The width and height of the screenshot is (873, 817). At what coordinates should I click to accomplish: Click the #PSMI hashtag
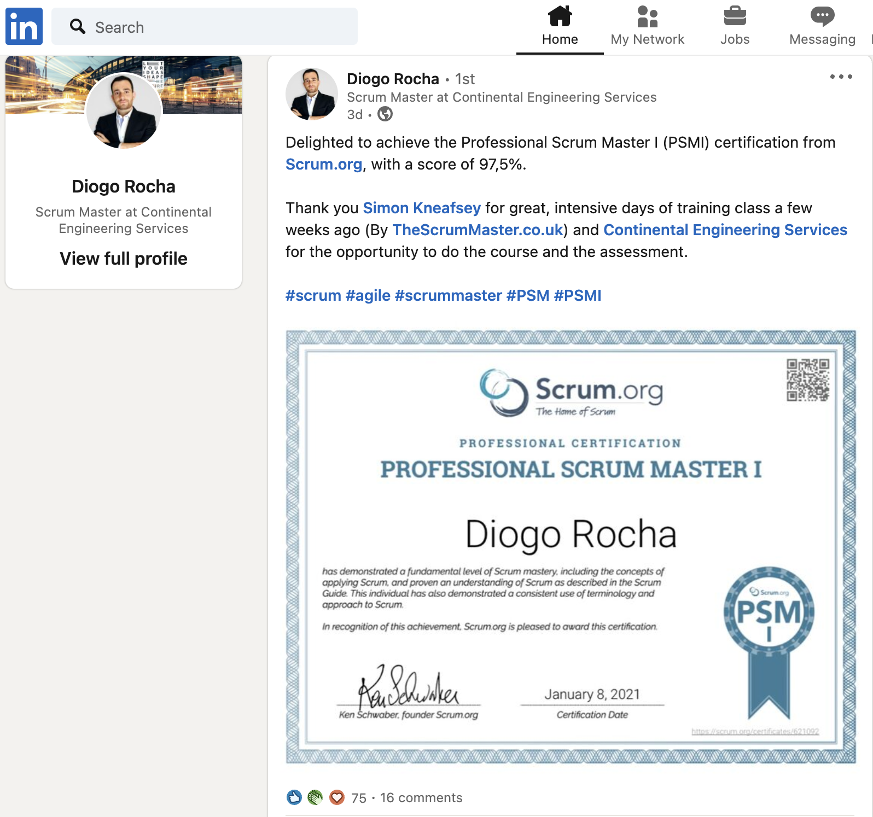(x=578, y=295)
